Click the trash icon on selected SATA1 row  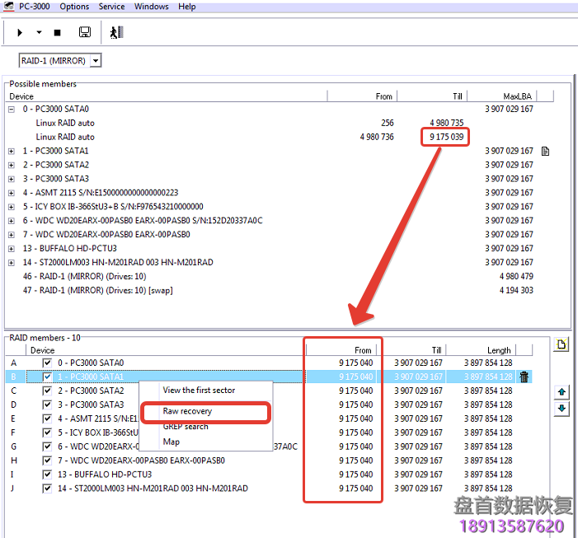[x=524, y=377]
